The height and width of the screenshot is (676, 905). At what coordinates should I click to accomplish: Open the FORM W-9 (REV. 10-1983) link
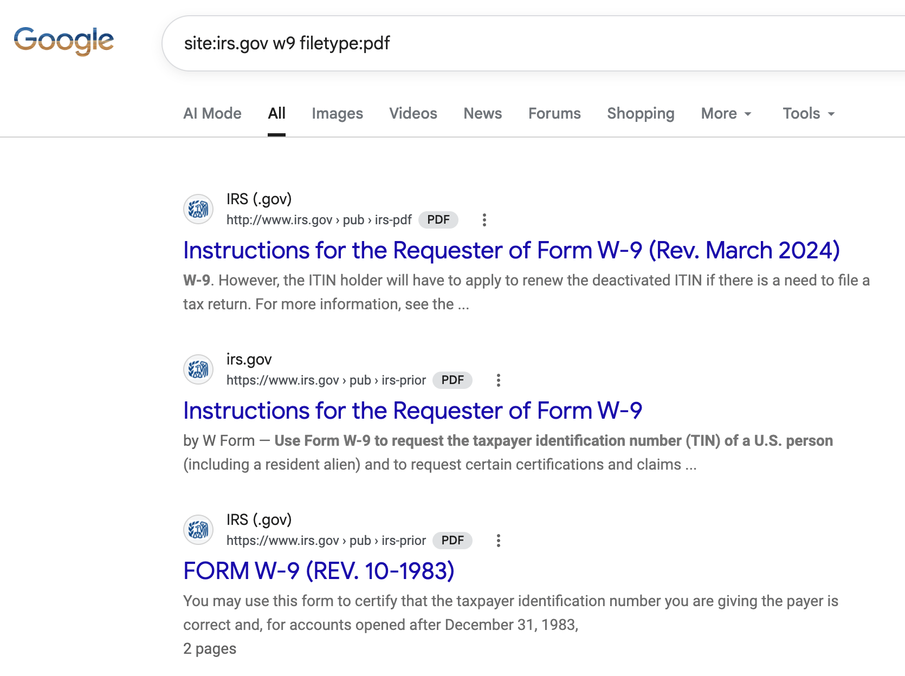click(319, 571)
